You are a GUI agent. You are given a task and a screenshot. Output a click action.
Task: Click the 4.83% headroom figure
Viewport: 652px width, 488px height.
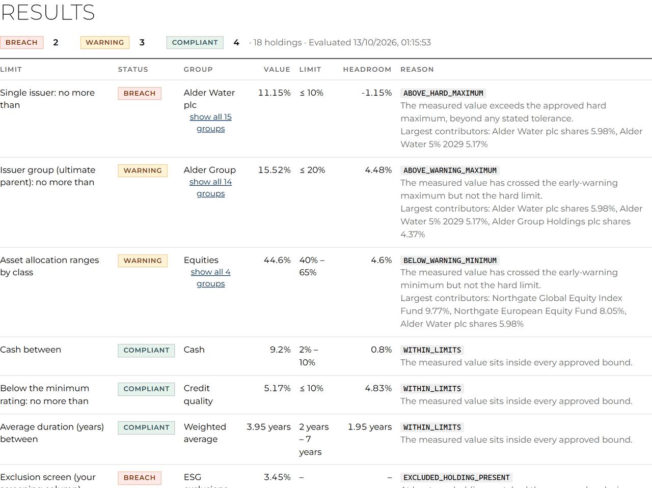tap(378, 388)
